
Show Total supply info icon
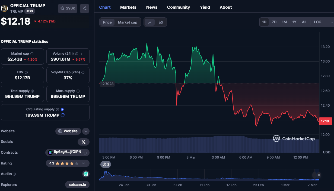click(x=33, y=91)
